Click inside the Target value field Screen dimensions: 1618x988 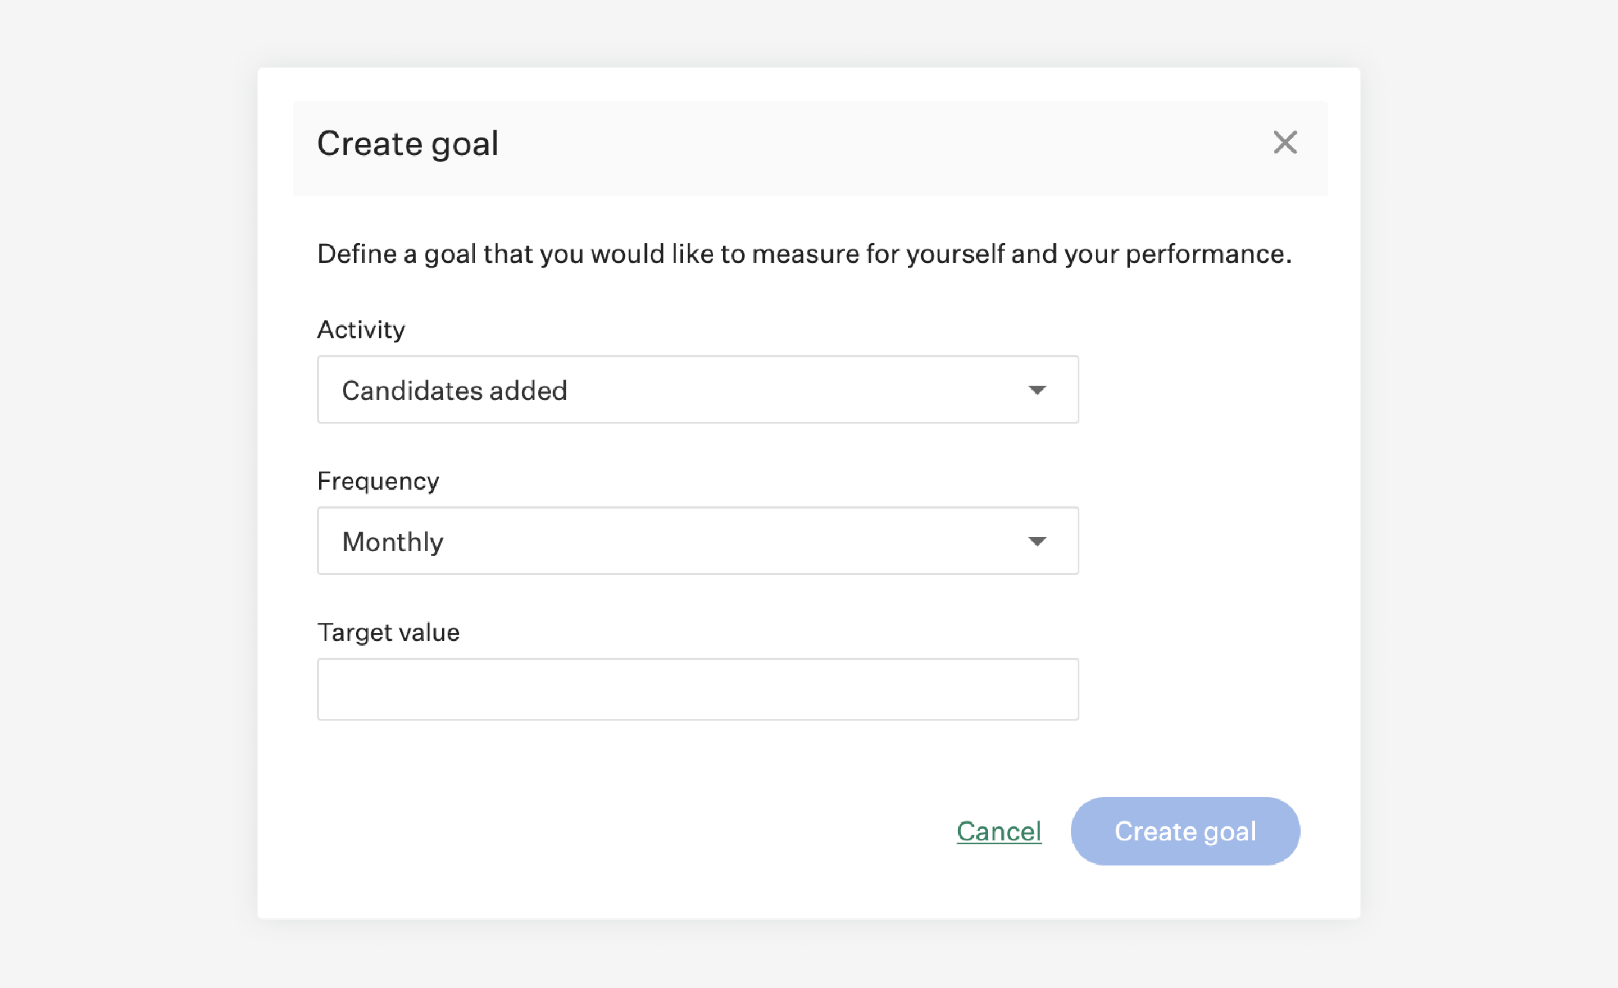(697, 688)
